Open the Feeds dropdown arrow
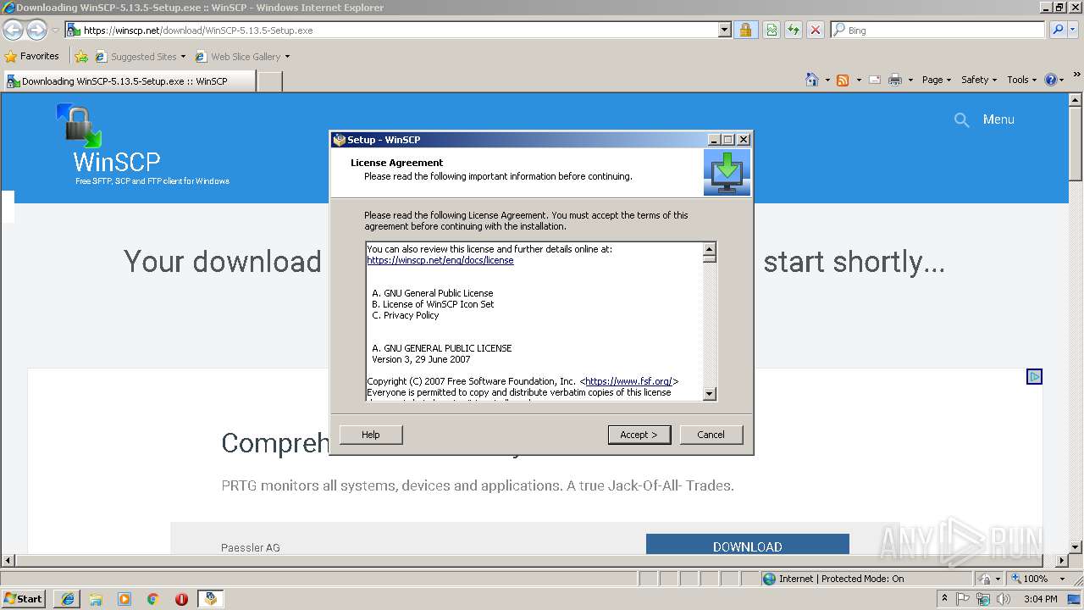The height and width of the screenshot is (610, 1084). pos(858,80)
